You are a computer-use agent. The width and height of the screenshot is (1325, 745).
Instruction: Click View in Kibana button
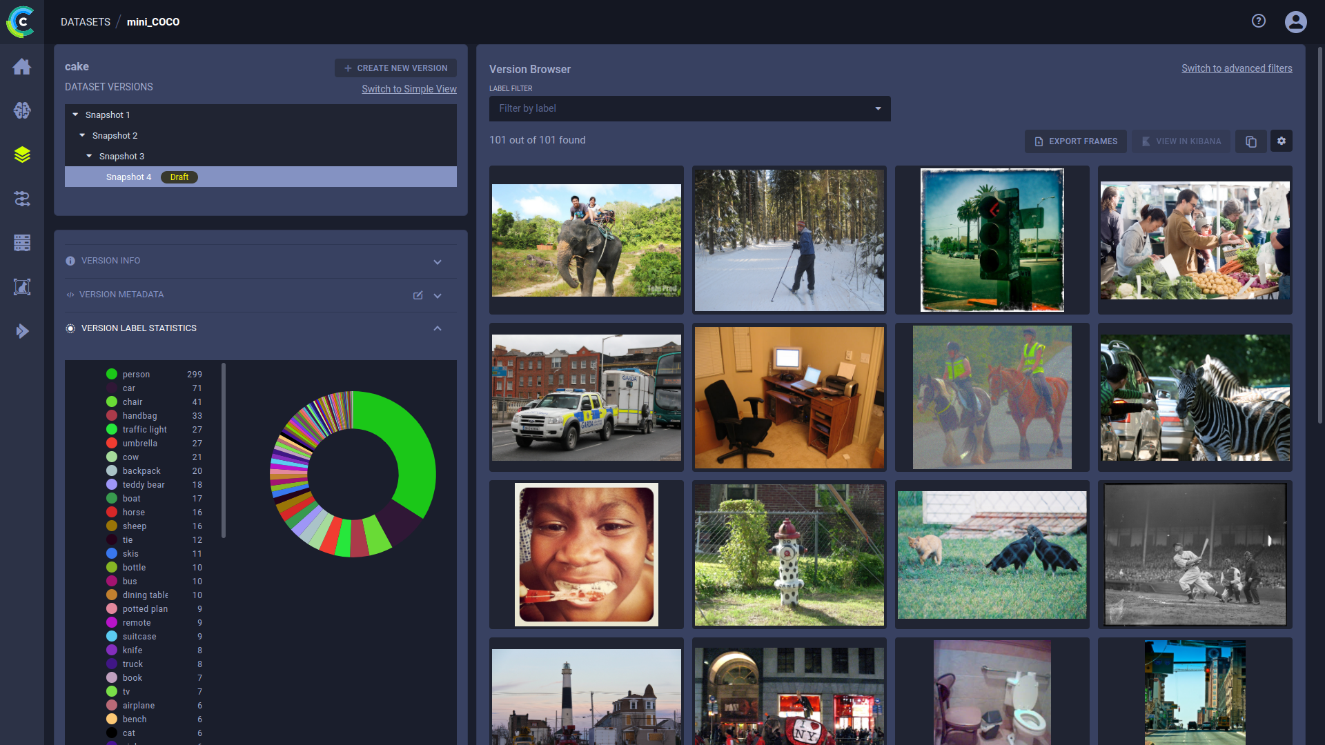pos(1181,141)
